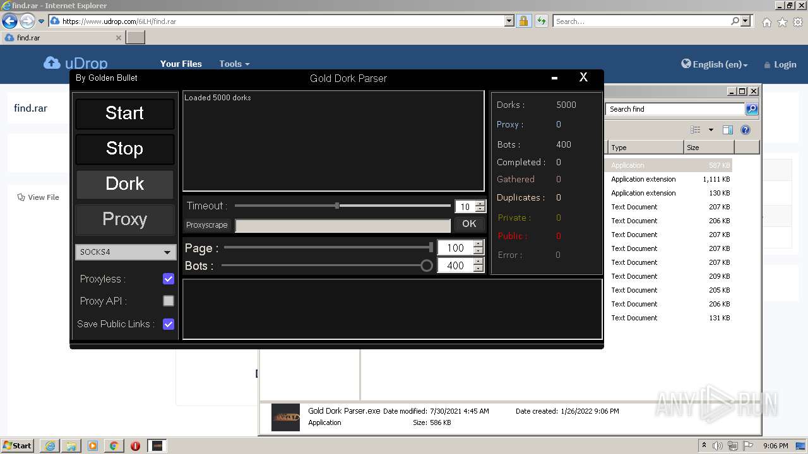Decrease the Timeout value with down arrow
The height and width of the screenshot is (454, 808).
pos(480,209)
